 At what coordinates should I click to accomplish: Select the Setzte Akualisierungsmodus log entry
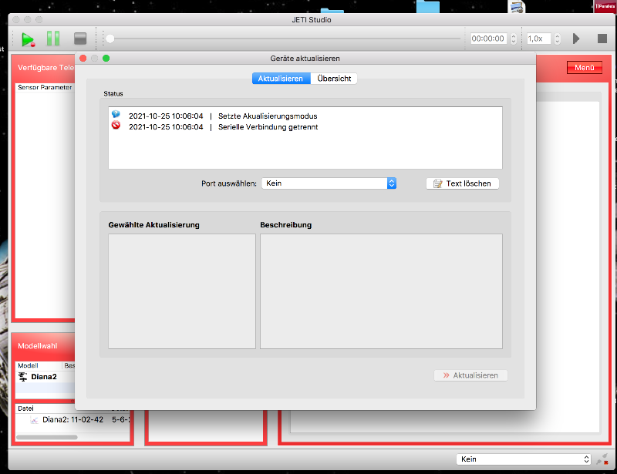coord(305,116)
